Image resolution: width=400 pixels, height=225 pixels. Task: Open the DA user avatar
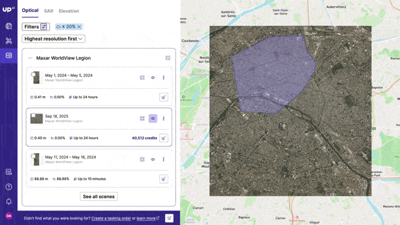8,216
